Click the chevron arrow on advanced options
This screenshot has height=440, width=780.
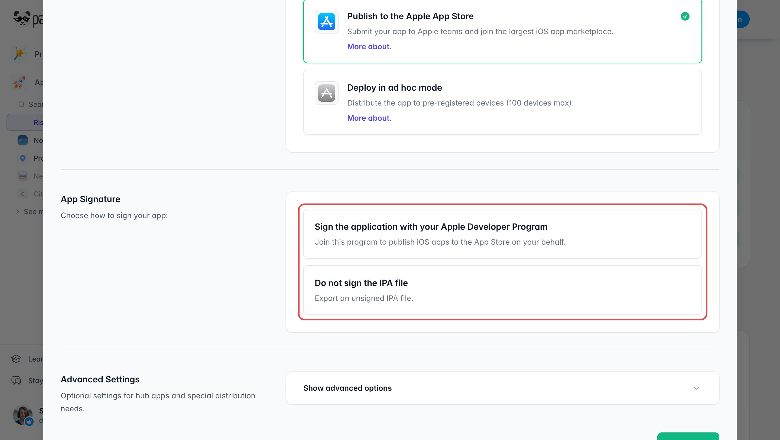[696, 388]
